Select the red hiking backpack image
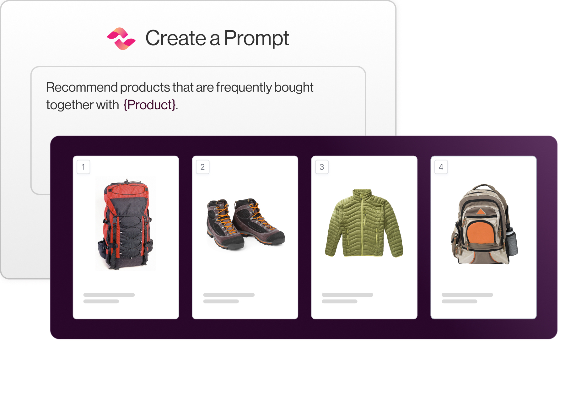 pyautogui.click(x=126, y=224)
